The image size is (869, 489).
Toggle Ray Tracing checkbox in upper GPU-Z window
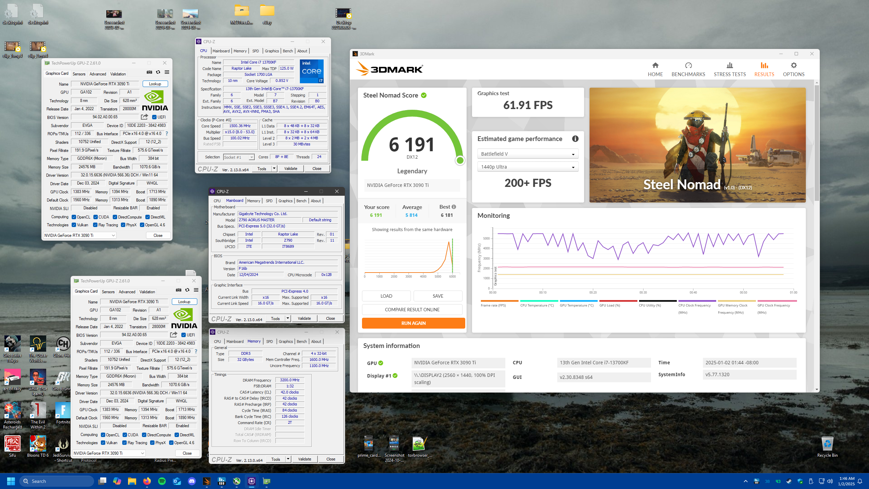tap(95, 225)
